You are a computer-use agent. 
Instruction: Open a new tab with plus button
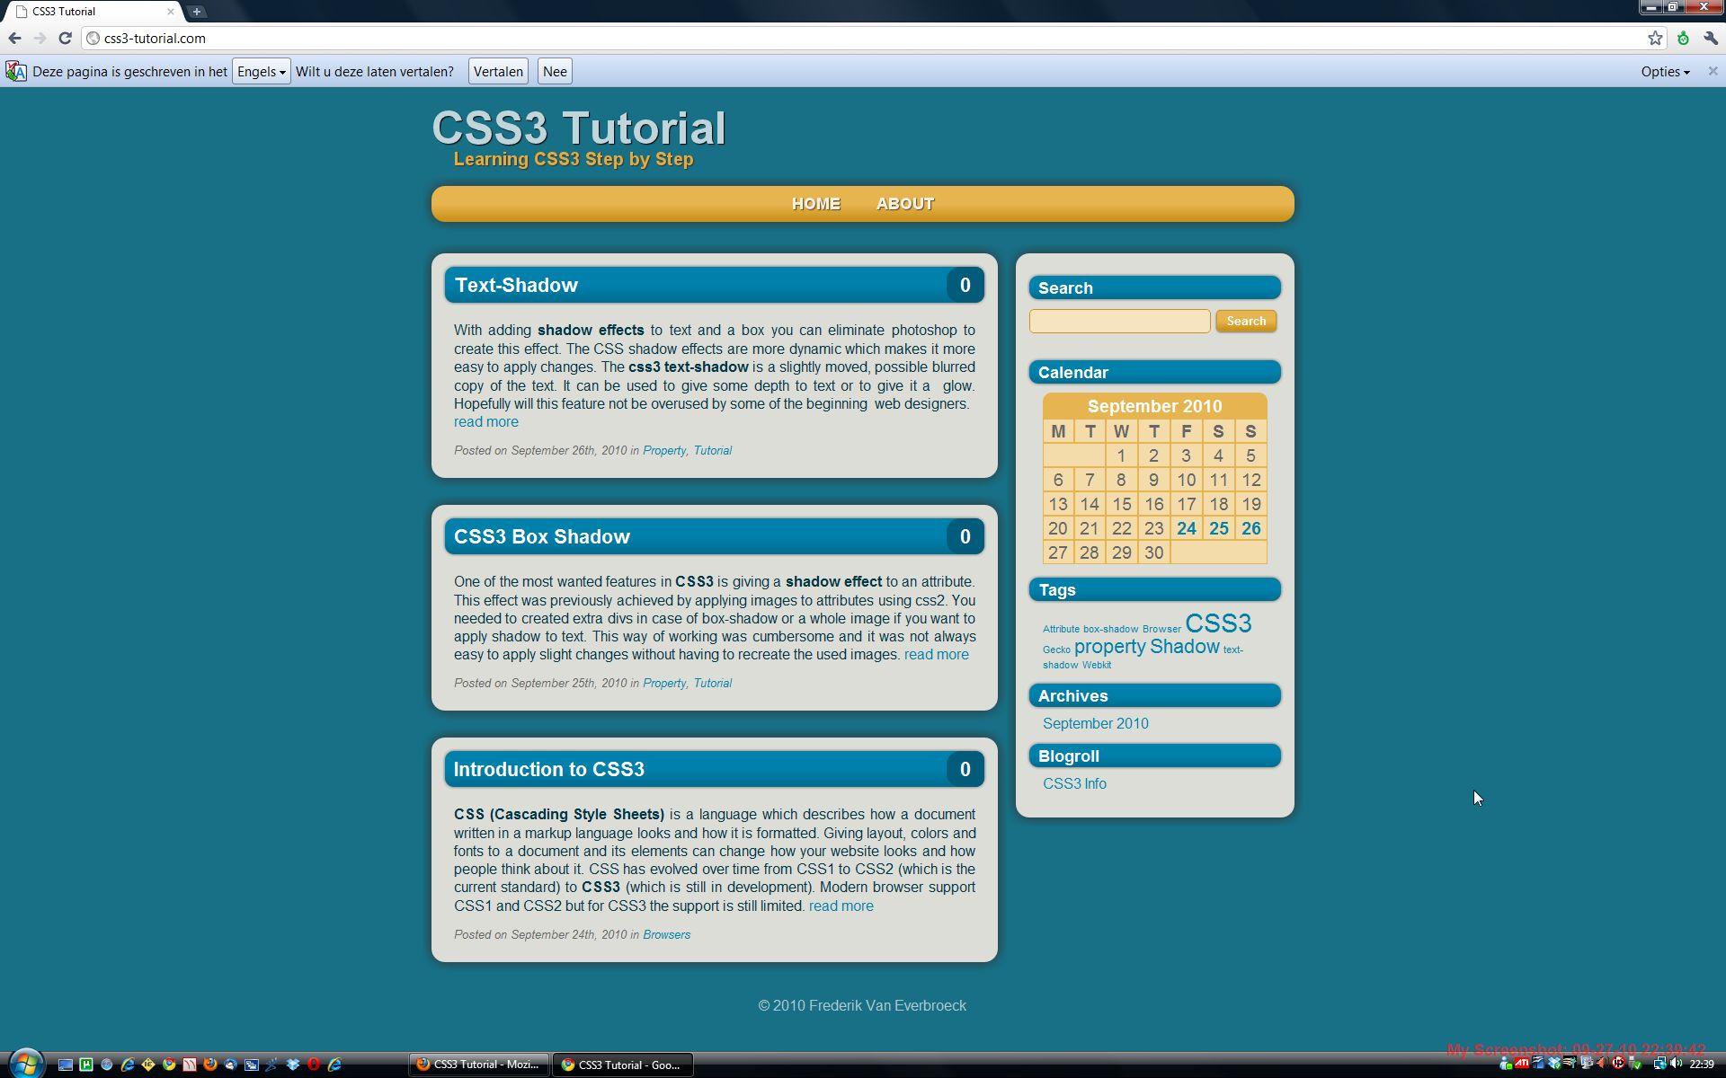[197, 12]
